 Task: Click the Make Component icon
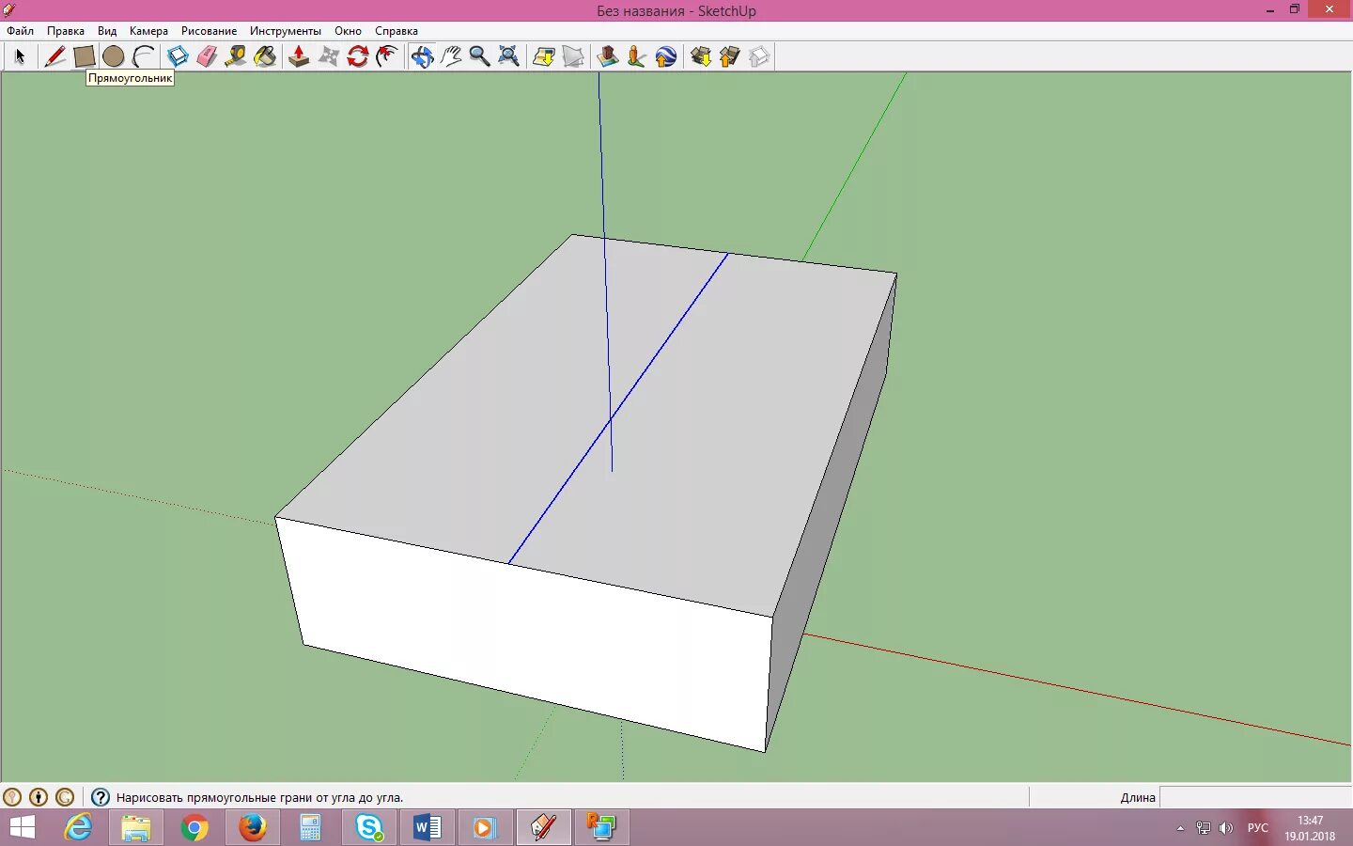point(178,56)
